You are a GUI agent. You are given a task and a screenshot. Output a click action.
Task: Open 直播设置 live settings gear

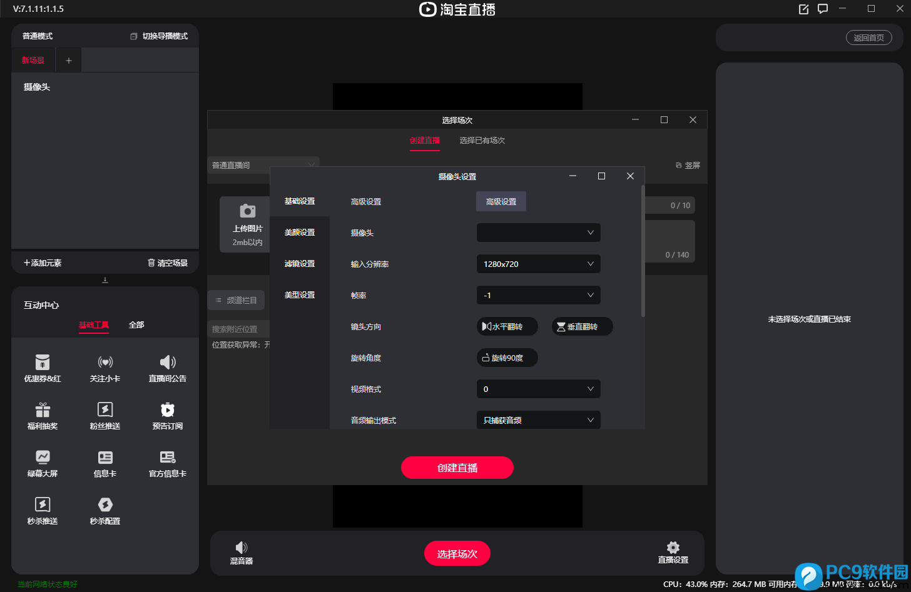point(673,553)
